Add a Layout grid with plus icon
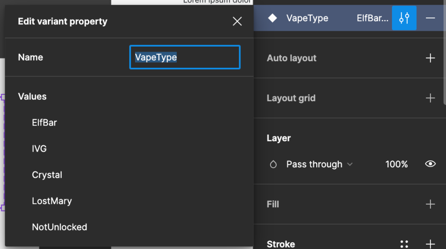The height and width of the screenshot is (249, 446). point(430,98)
